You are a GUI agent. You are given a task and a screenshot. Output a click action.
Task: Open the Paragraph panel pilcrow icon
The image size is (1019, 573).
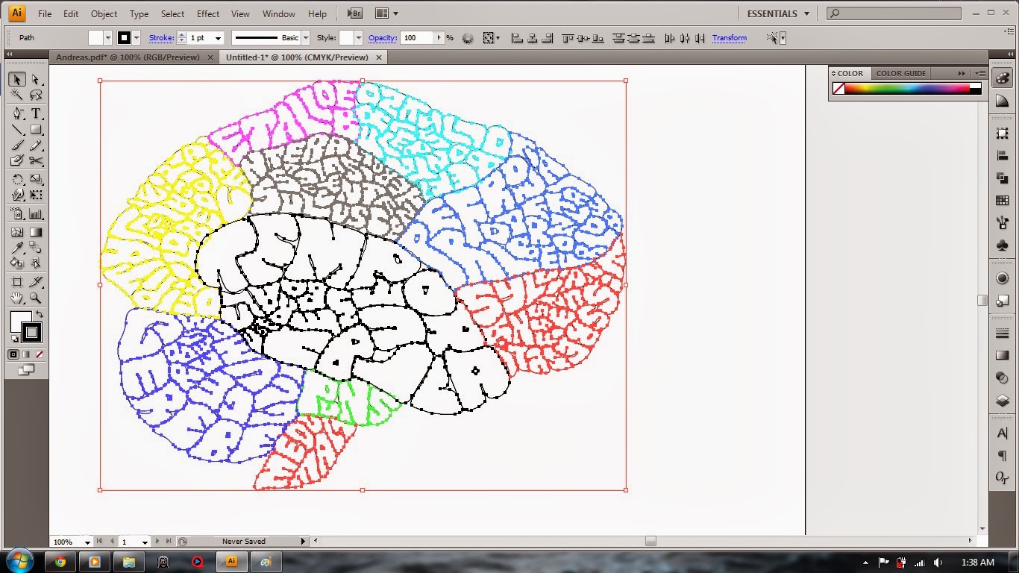pos(1002,456)
